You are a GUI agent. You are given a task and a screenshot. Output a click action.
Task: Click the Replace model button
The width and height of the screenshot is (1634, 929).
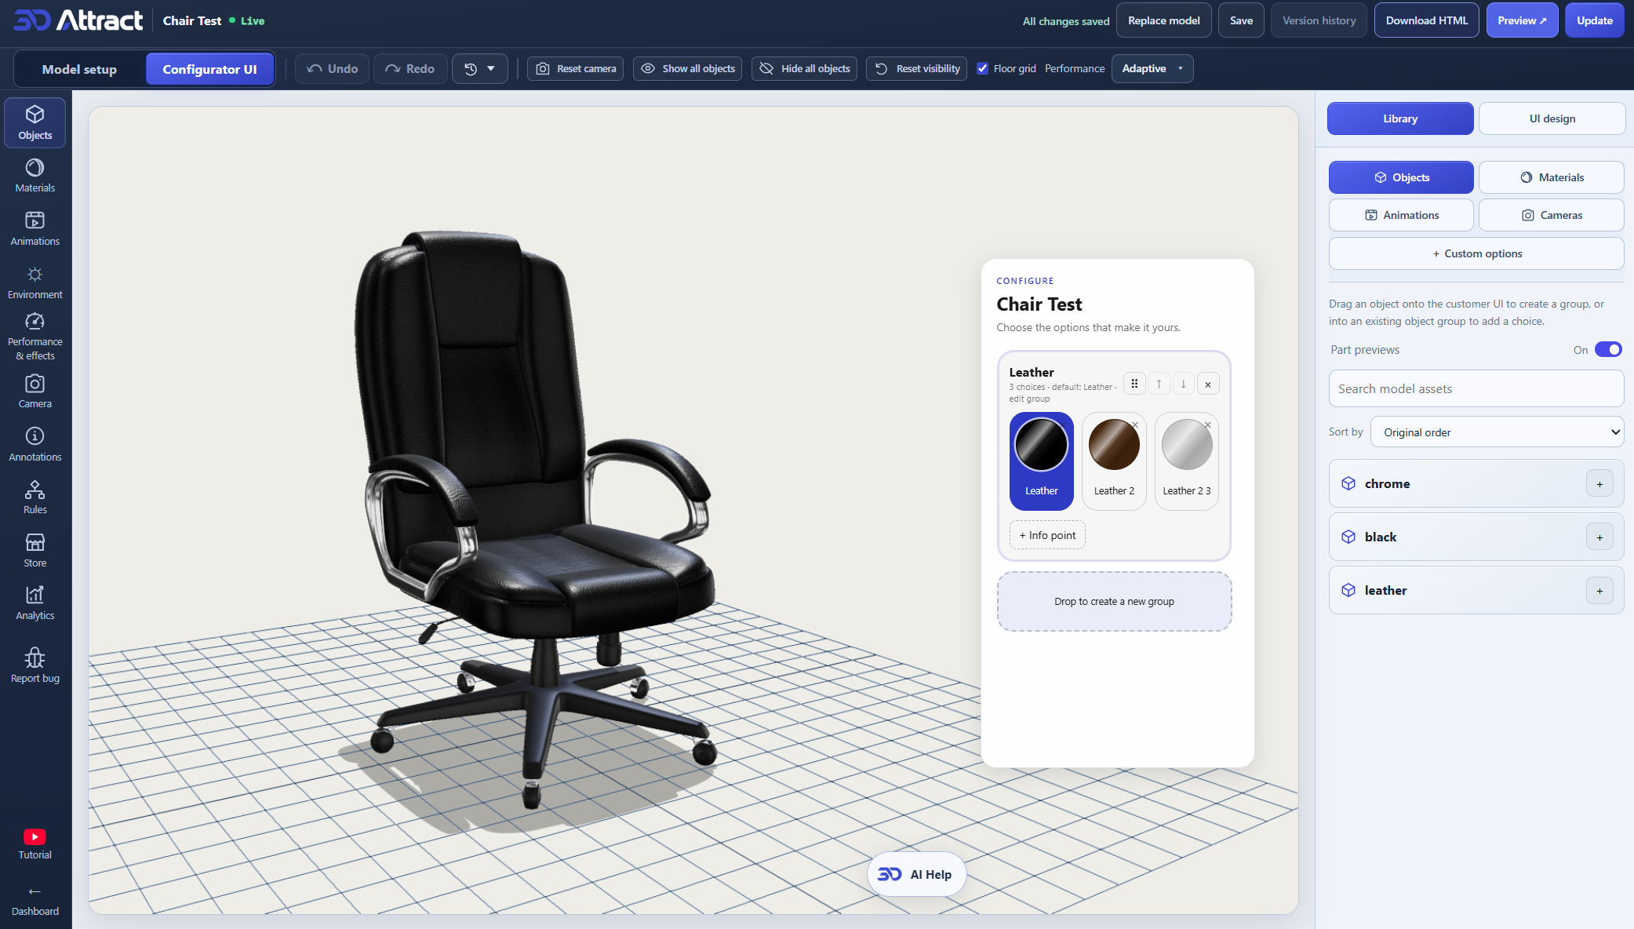point(1163,20)
